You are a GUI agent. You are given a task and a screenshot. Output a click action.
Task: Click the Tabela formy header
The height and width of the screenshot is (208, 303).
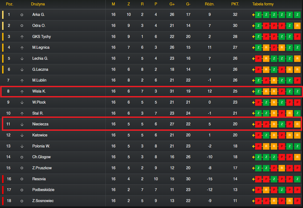tap(263, 4)
